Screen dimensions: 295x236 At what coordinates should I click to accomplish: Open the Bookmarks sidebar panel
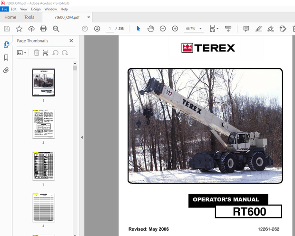[6, 58]
